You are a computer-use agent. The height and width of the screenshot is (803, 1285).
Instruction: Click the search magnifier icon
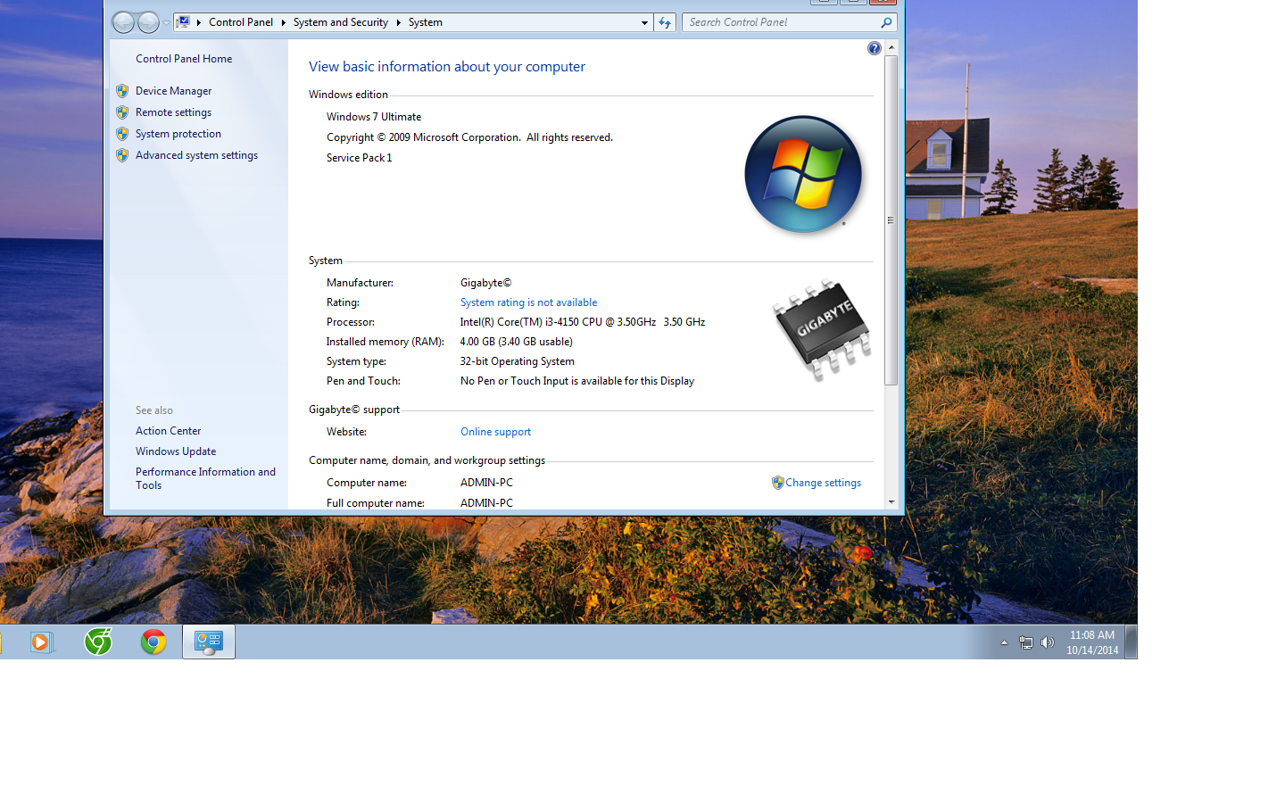coord(886,22)
